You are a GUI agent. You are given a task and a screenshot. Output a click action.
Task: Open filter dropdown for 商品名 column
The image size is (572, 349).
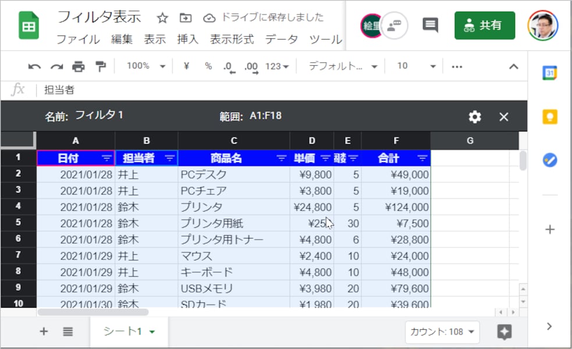coord(281,158)
